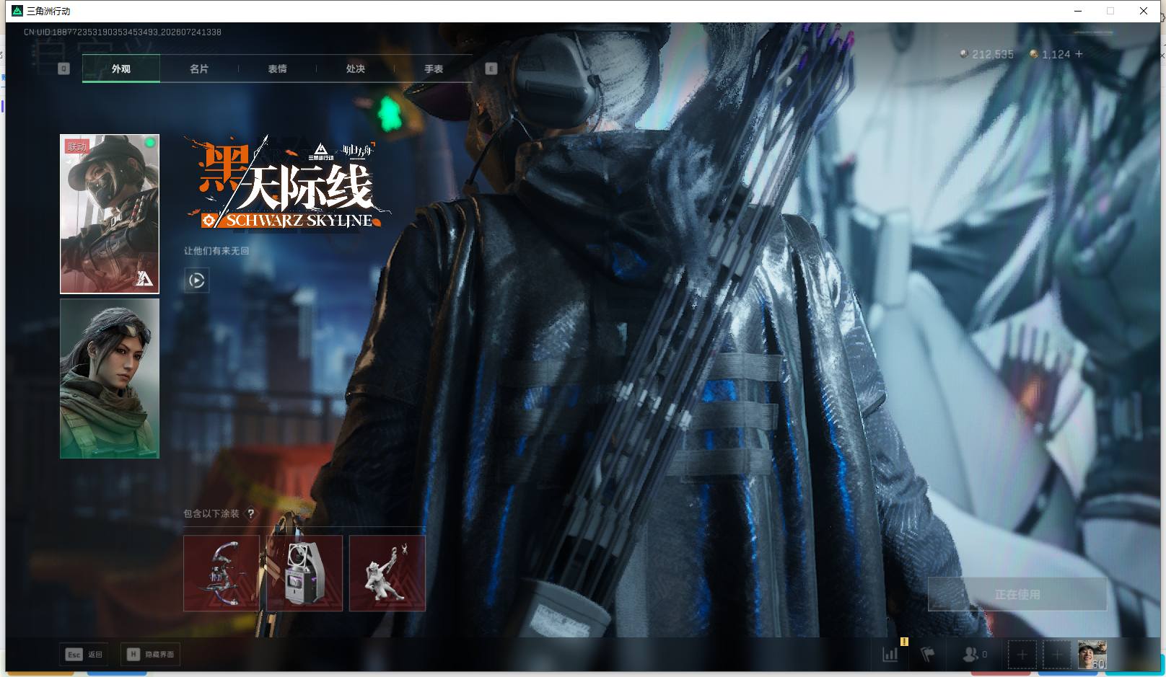1166x677 pixels.
Task: Switch to the 名片 tab
Action: coord(199,68)
